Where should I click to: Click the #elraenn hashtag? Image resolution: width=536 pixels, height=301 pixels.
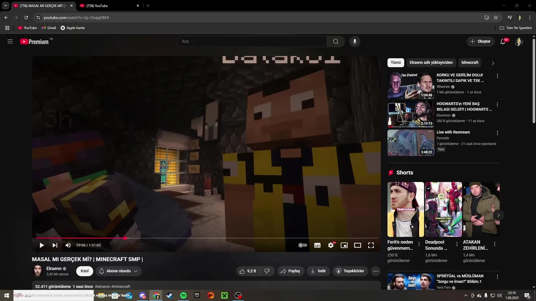click(103, 286)
